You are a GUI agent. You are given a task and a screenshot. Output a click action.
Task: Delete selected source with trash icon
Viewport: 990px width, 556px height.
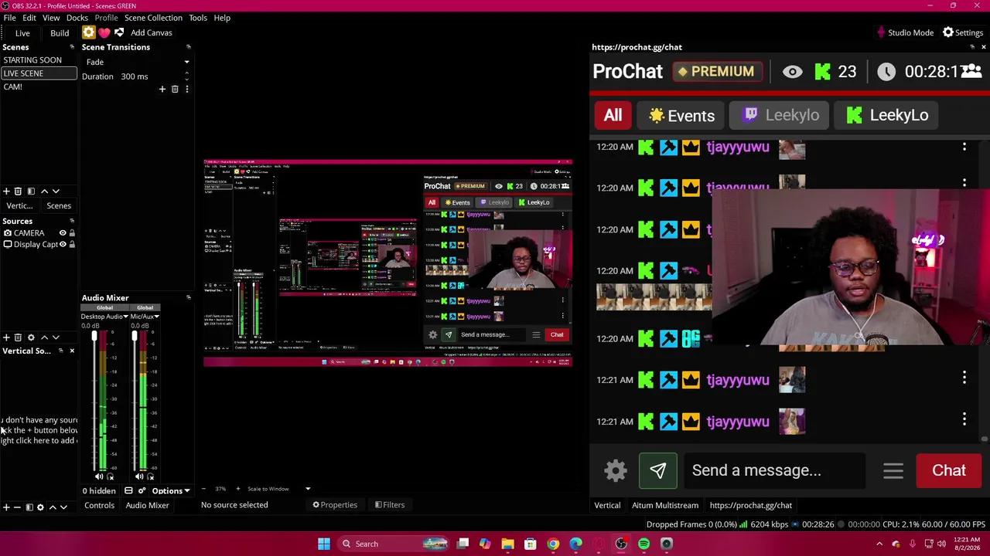pos(18,337)
